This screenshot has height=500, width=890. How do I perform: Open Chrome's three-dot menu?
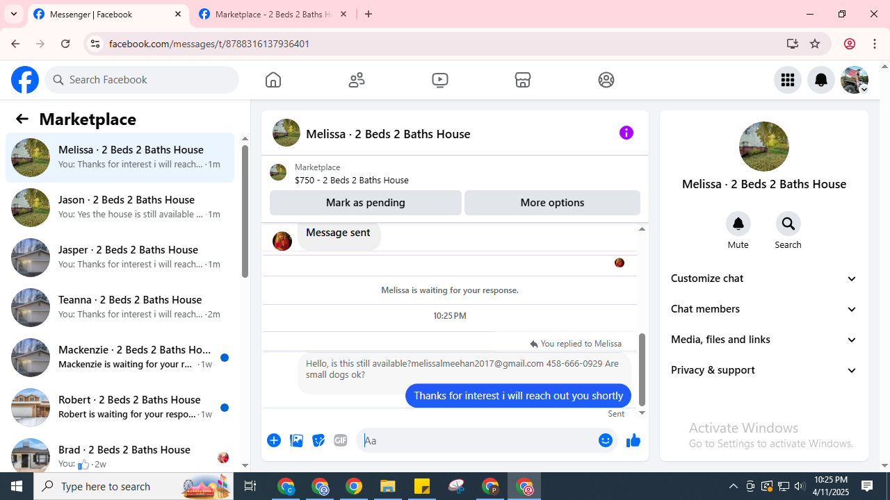click(x=875, y=44)
